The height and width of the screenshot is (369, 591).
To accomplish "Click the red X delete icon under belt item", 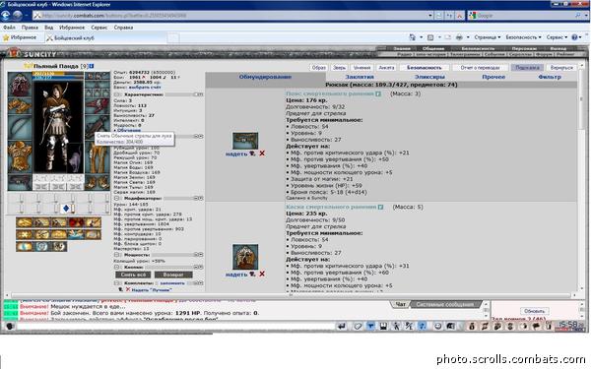I will click(x=262, y=154).
